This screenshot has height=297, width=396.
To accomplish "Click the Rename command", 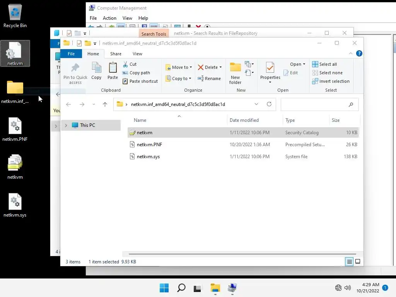I will click(x=209, y=79).
